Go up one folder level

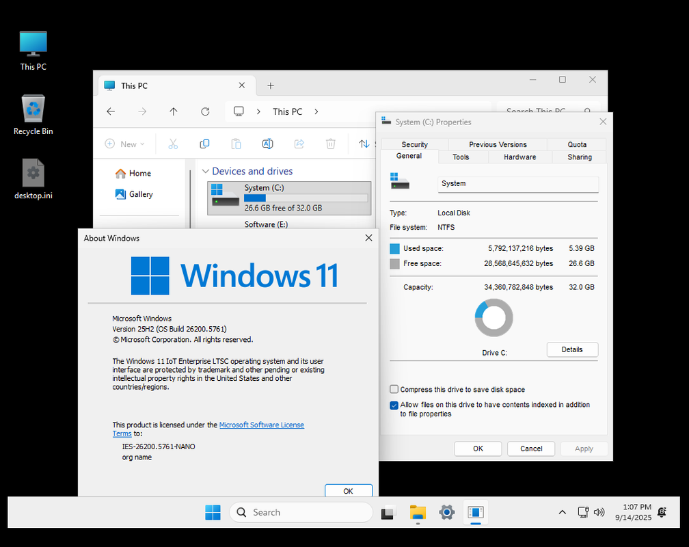(174, 111)
